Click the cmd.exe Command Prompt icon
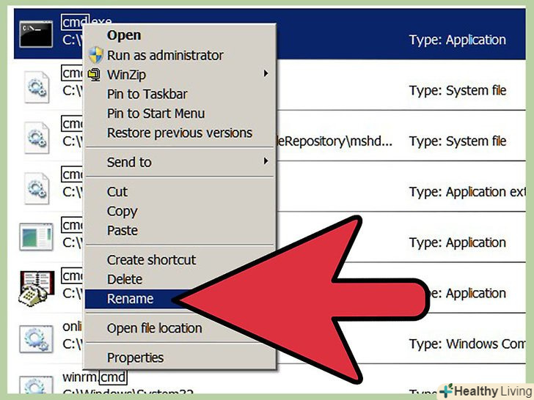534x400 pixels. coord(36,34)
